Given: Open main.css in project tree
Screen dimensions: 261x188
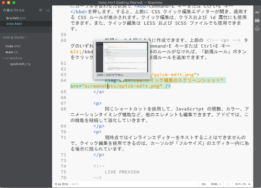Looking at the screenshot, I should pyautogui.click(x=12, y=52).
